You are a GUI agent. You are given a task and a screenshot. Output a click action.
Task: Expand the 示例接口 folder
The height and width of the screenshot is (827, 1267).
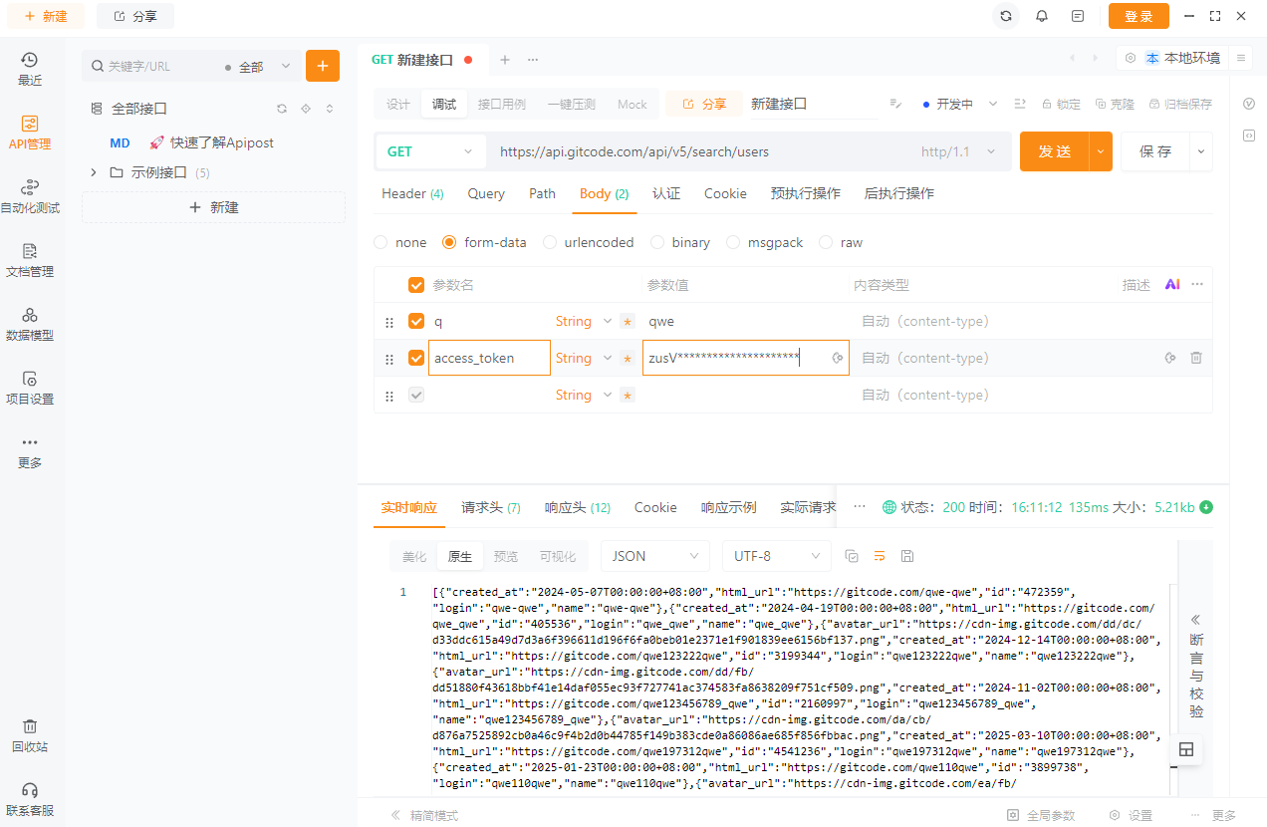point(94,172)
